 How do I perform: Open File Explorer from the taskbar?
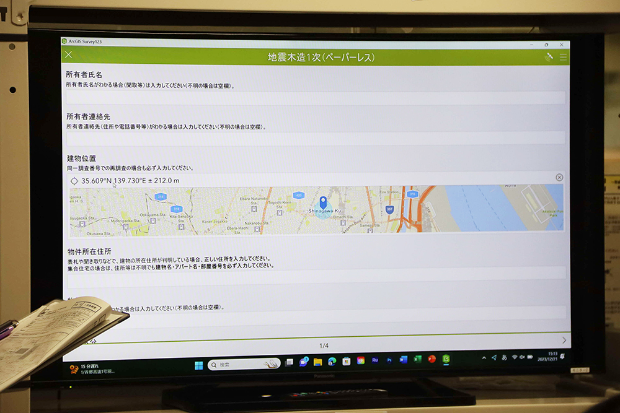click(x=317, y=362)
